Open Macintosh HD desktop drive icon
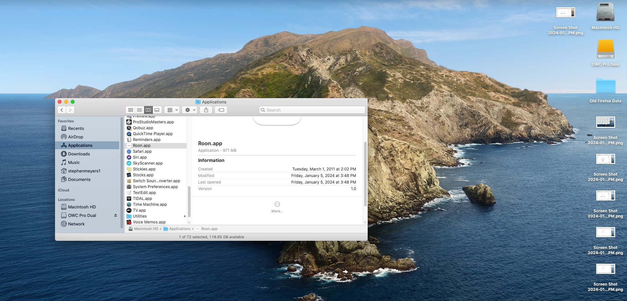 tap(605, 13)
